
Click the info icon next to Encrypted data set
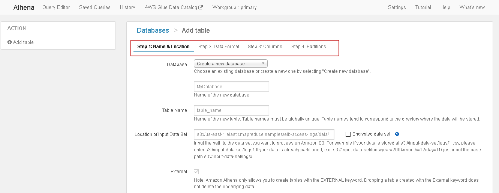(x=397, y=134)
